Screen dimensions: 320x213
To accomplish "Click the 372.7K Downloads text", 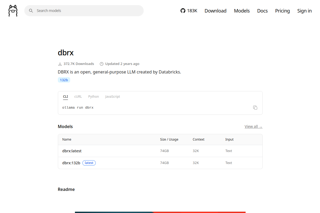I will (79, 64).
